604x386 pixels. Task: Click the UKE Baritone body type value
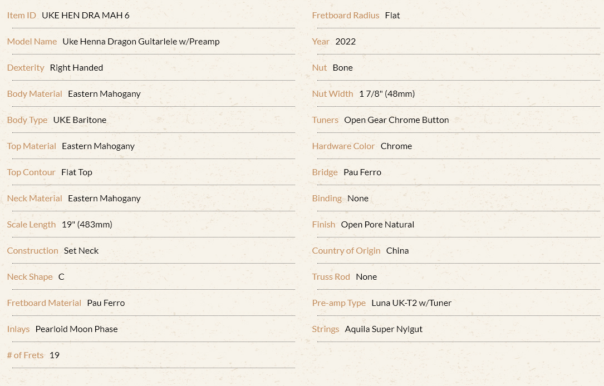pyautogui.click(x=80, y=120)
